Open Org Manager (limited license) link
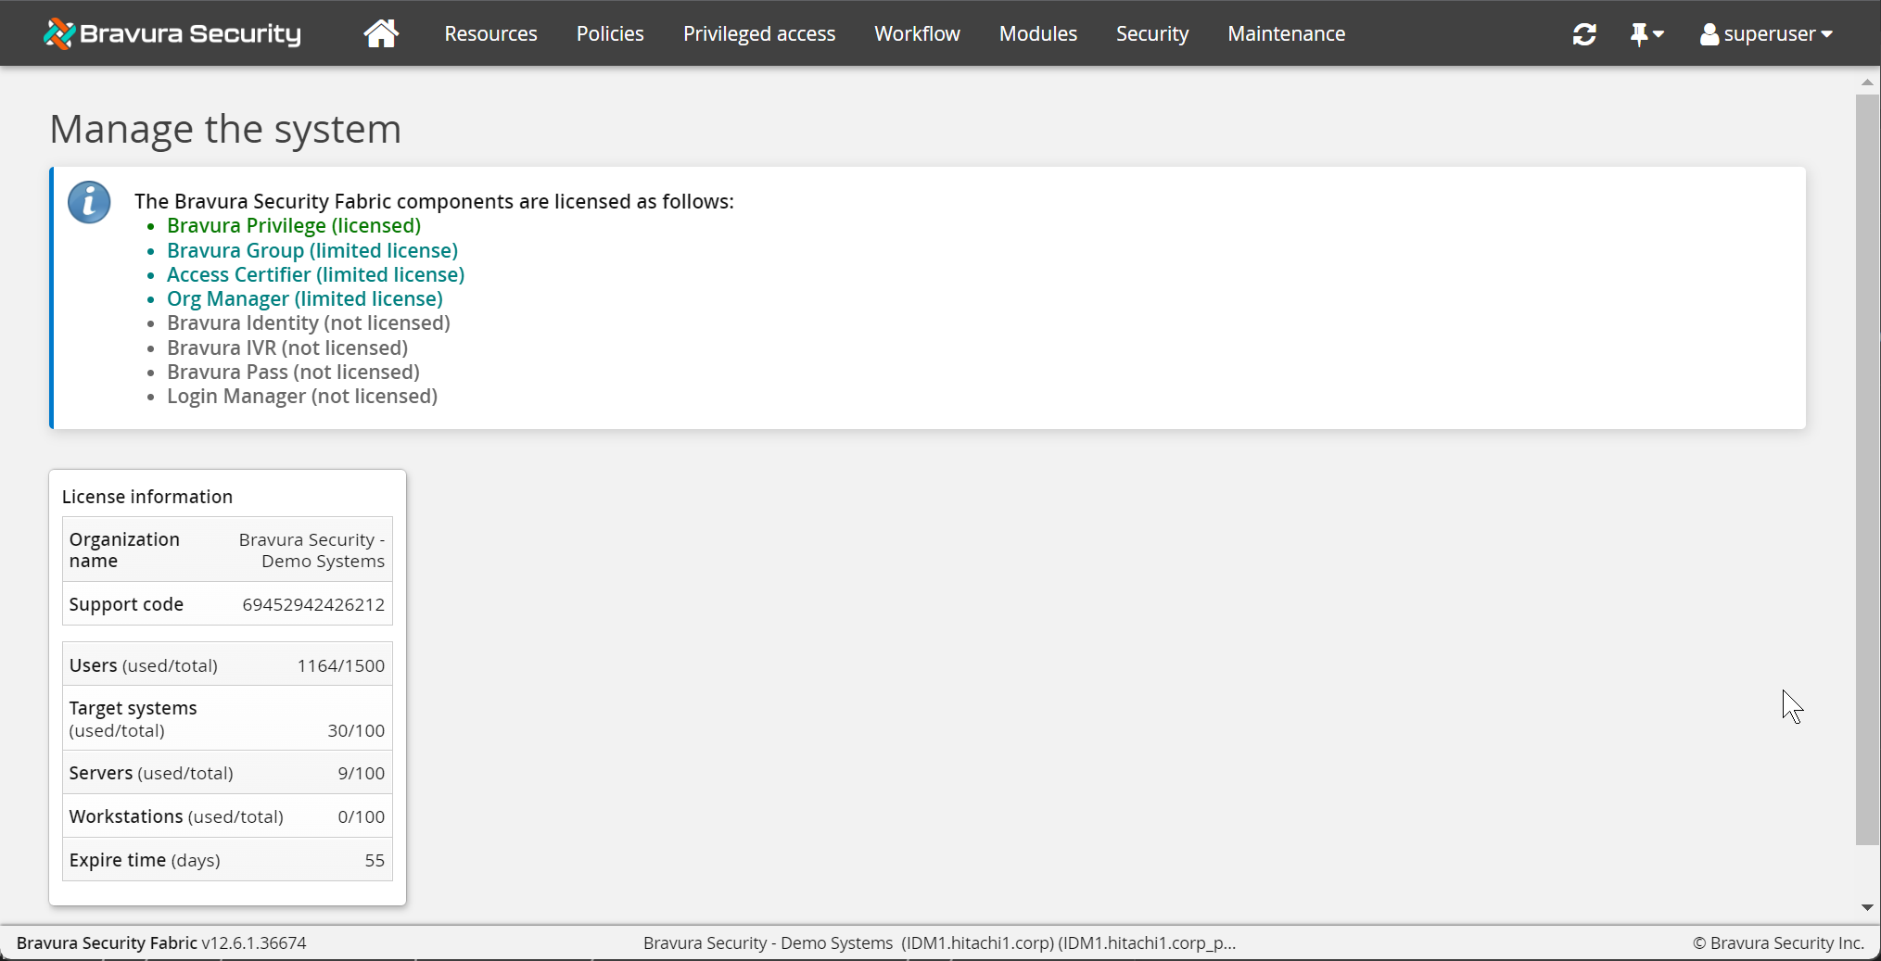 click(304, 299)
